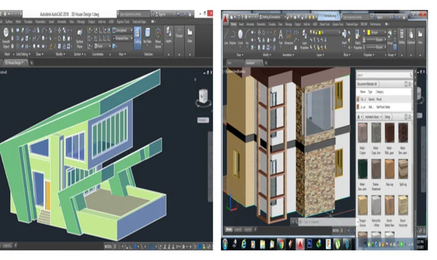This screenshot has height=260, width=437.
Task: Click the Match Properties icon
Action: pyautogui.click(x=358, y=39)
